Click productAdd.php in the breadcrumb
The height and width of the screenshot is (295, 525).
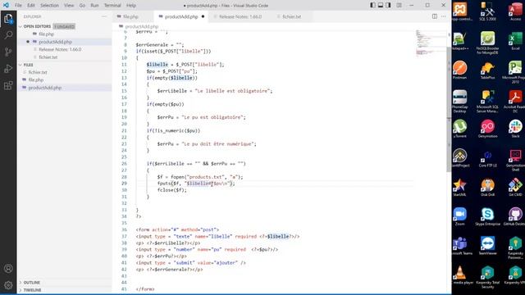coord(141,26)
